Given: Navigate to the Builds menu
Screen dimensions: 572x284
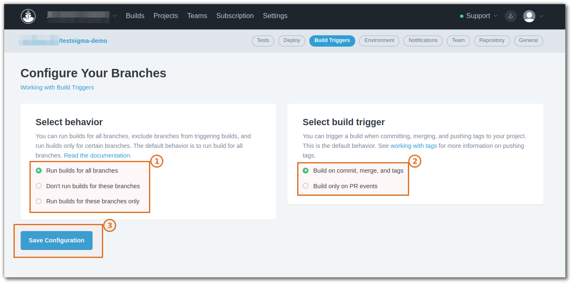Looking at the screenshot, I should 135,16.
